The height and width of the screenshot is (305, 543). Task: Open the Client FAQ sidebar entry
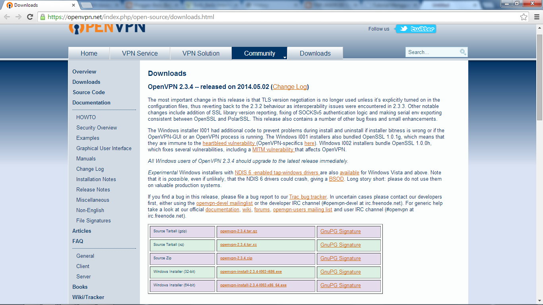[83, 266]
